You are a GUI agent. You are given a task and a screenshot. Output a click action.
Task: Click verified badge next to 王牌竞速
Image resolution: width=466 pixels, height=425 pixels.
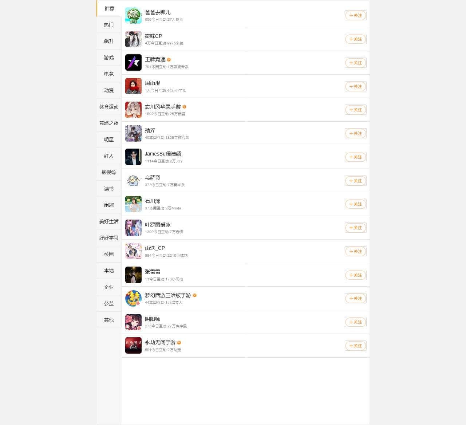pos(169,60)
